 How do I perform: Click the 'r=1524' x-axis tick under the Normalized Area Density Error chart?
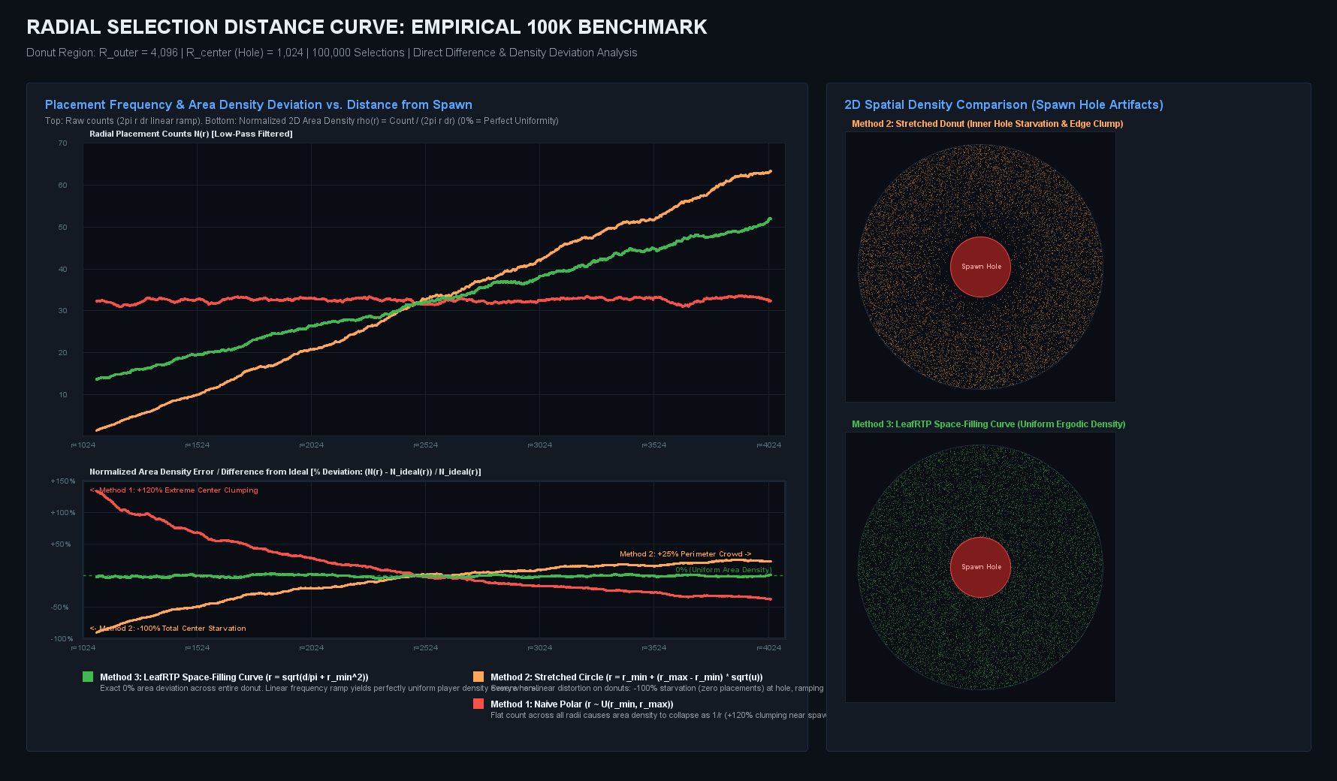198,648
